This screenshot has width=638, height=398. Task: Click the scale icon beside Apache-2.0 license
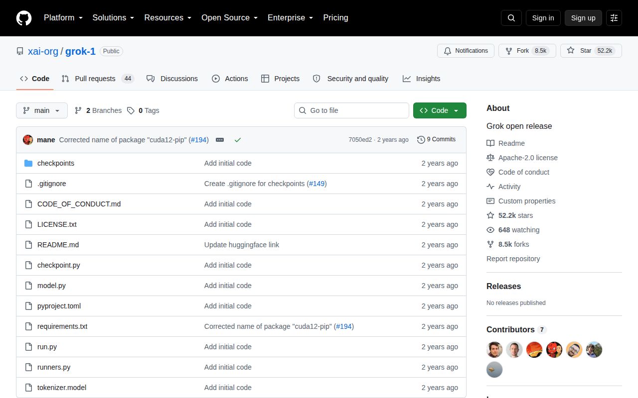(x=490, y=158)
